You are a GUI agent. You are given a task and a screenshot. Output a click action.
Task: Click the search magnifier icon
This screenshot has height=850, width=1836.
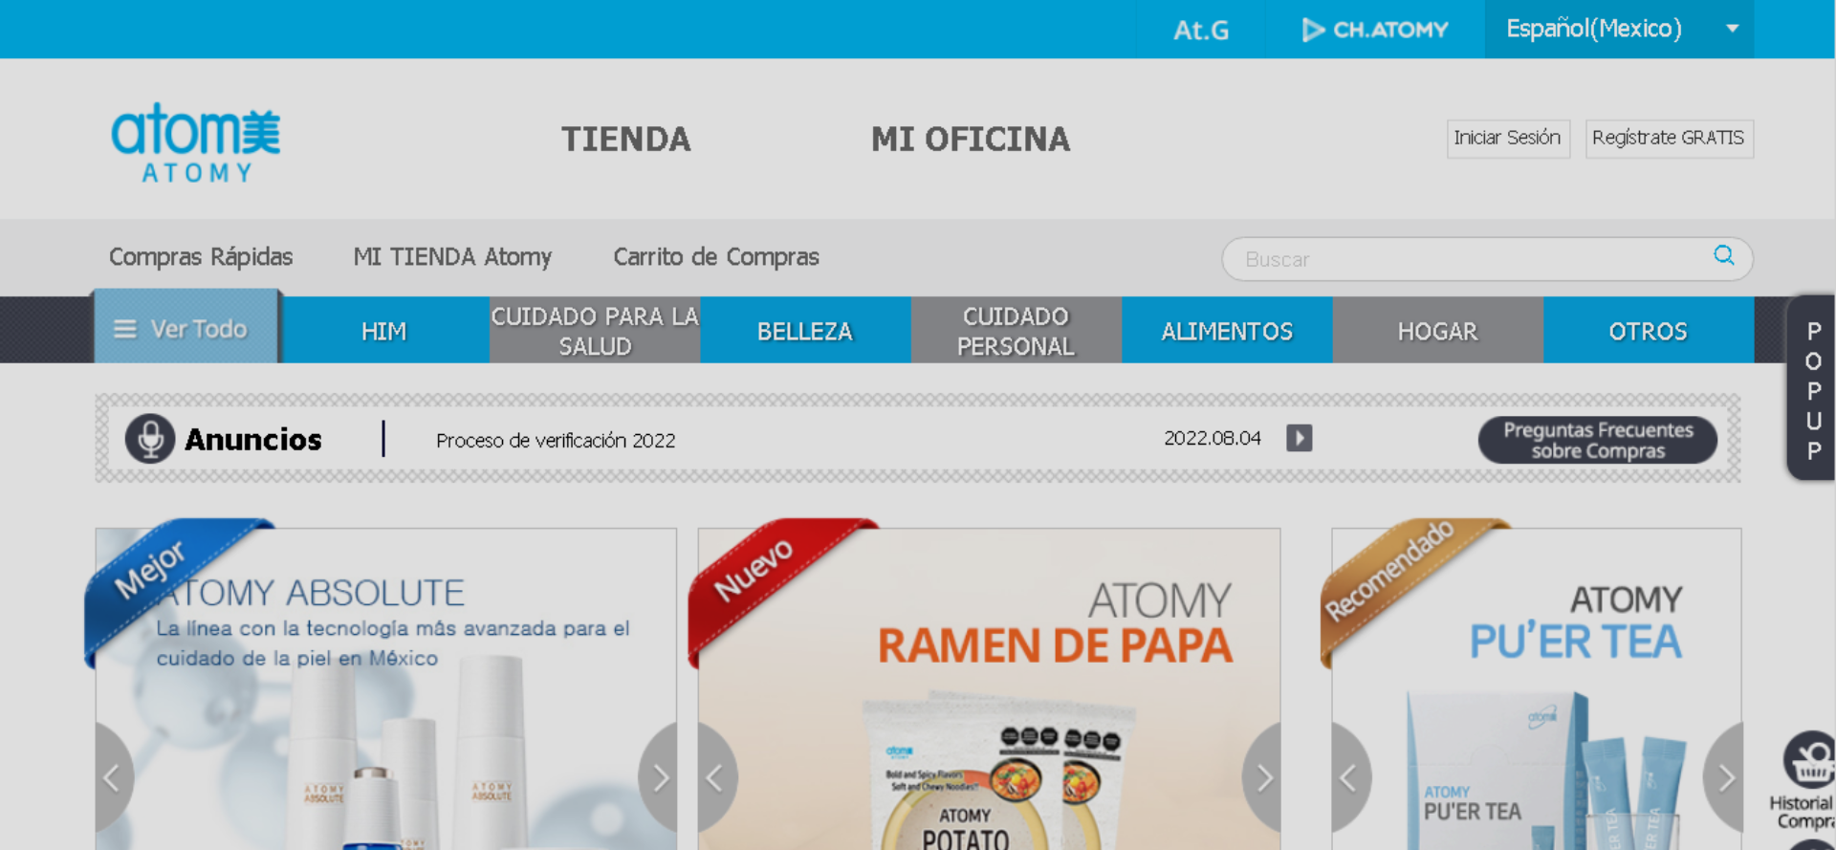[1723, 255]
